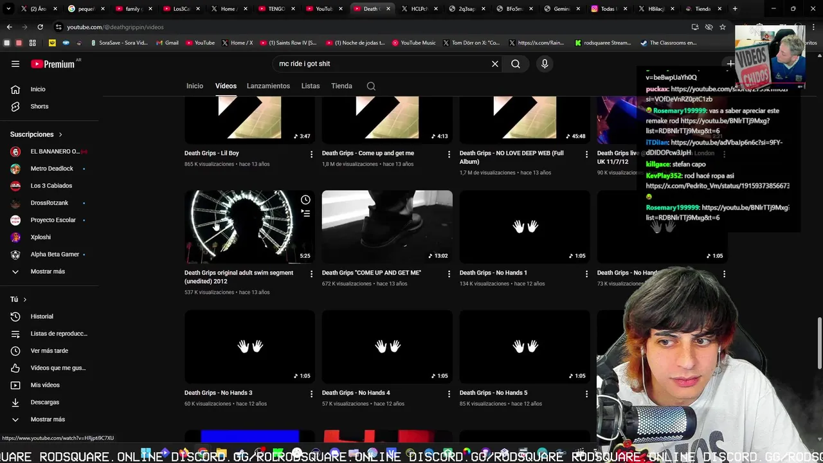Expand Mostrar más below Descargas
823x463 pixels.
(x=46, y=419)
